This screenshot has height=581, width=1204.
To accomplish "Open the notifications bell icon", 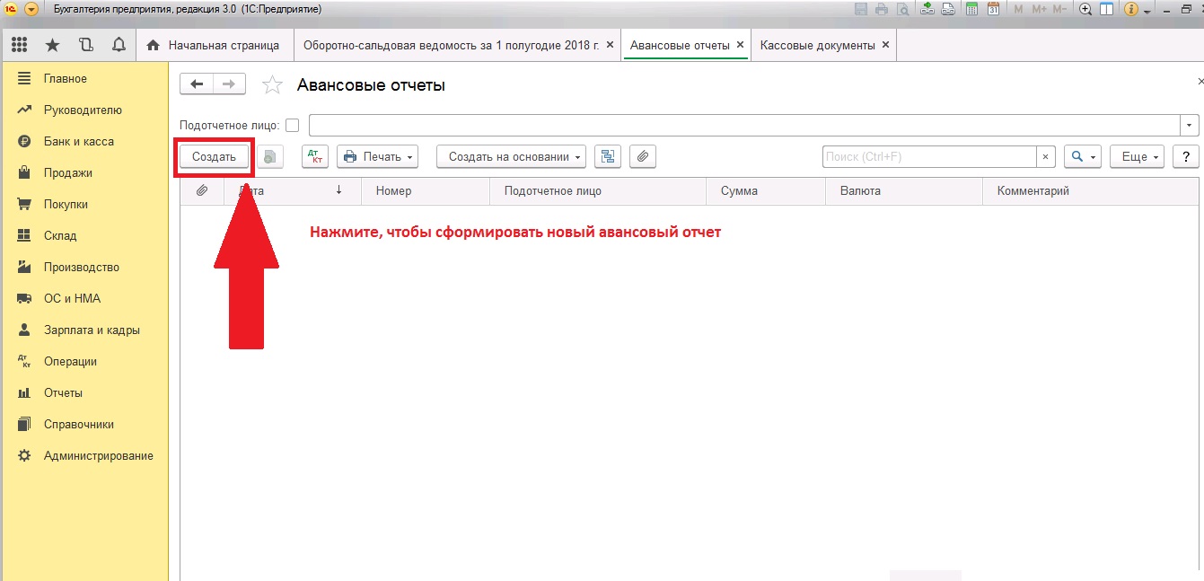I will 118,45.
